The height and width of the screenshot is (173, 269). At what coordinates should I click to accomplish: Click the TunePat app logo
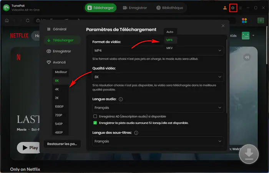(7, 8)
